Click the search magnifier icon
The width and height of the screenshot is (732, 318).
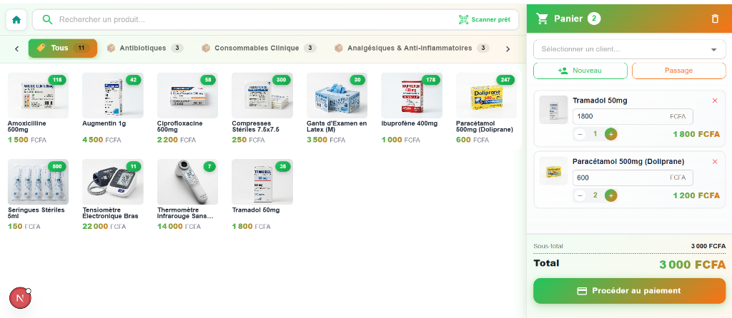[x=47, y=19]
